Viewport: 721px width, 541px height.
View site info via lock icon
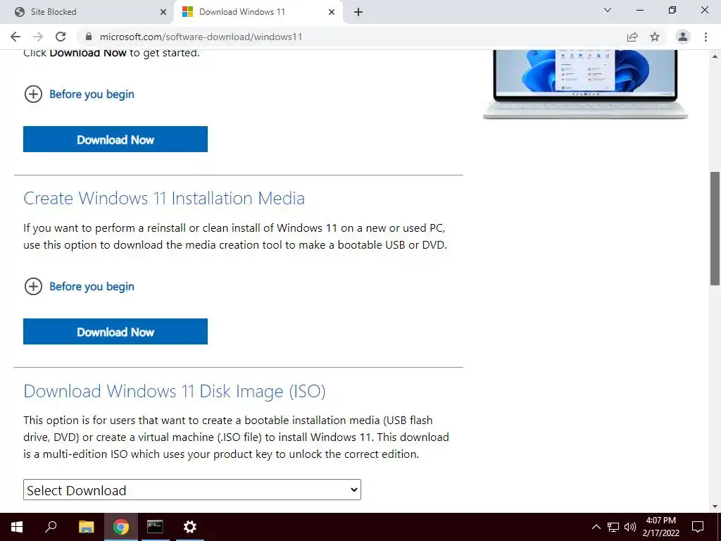89,37
